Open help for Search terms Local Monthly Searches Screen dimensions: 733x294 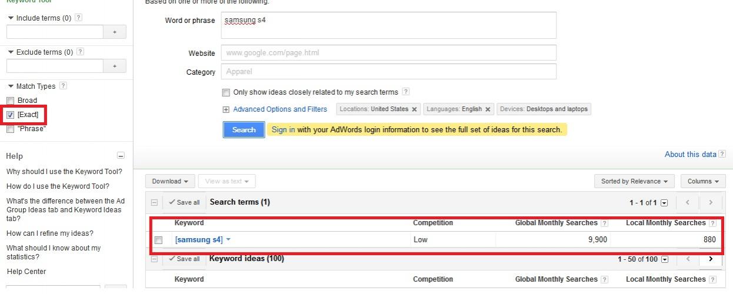coord(712,223)
